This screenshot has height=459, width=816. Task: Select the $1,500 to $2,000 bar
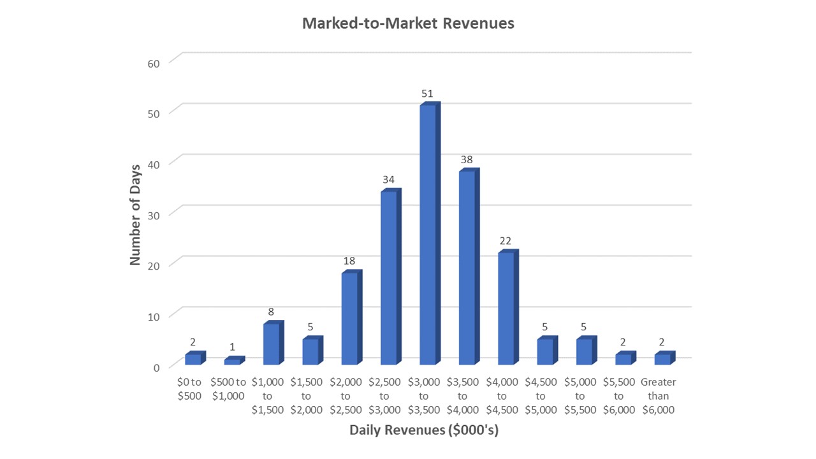[x=310, y=351]
